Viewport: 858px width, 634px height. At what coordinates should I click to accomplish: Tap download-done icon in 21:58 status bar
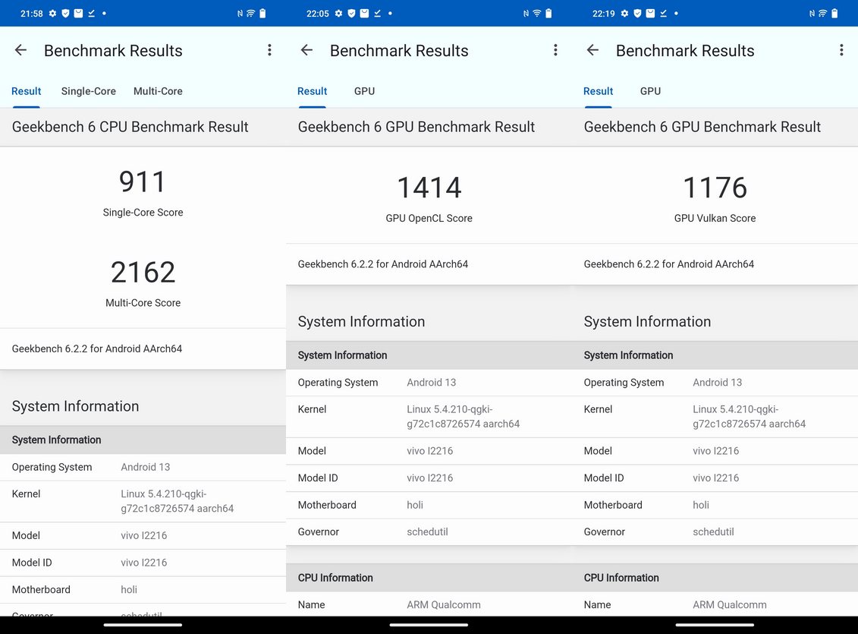tap(91, 13)
